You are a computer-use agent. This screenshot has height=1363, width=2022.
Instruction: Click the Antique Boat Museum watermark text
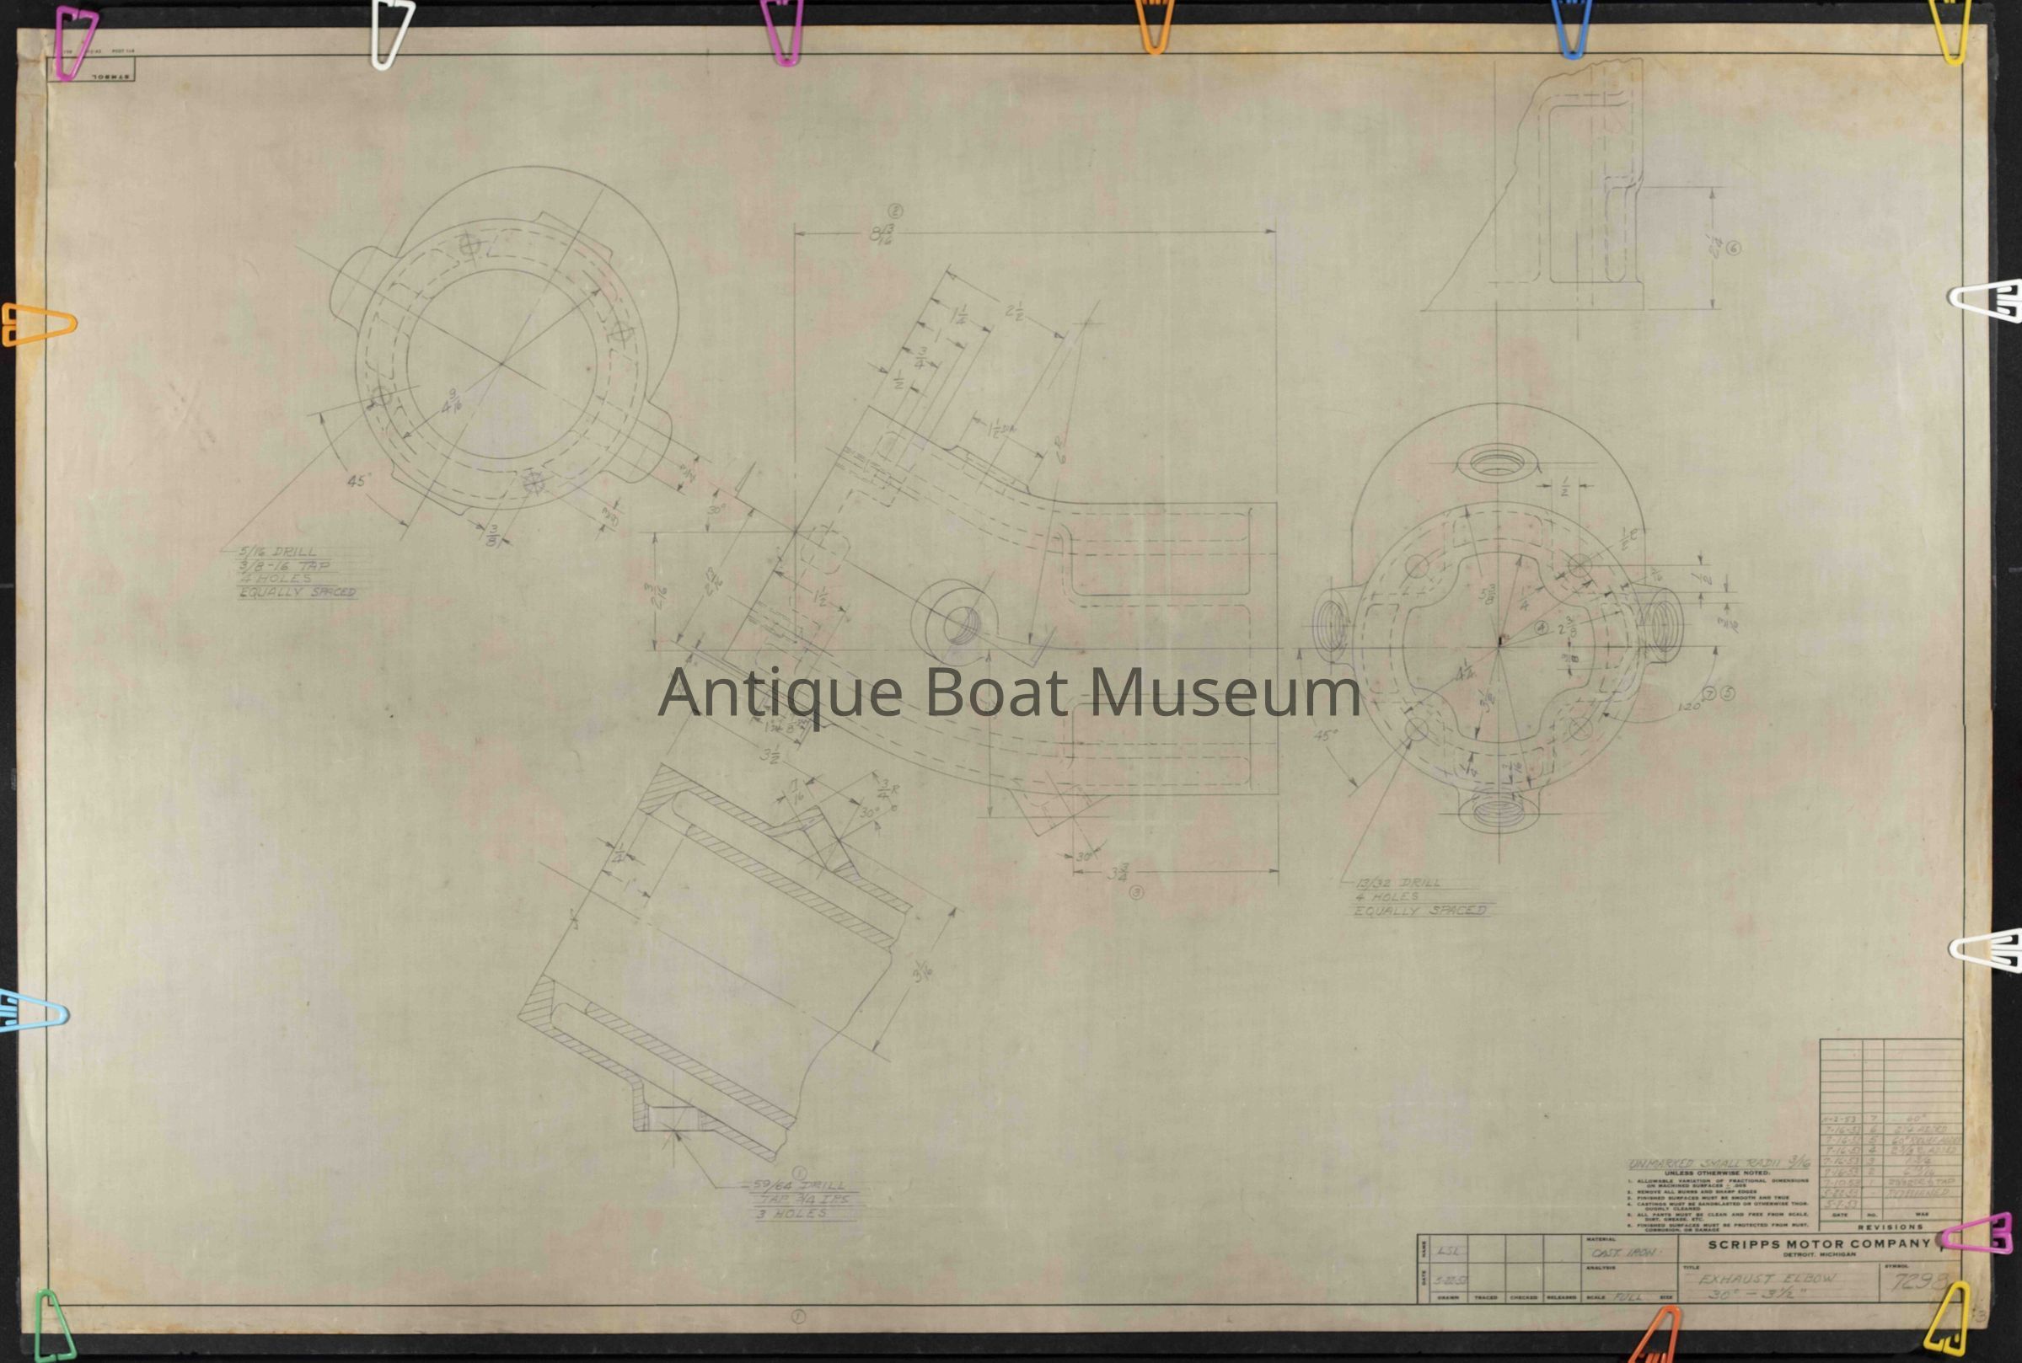click(1009, 692)
